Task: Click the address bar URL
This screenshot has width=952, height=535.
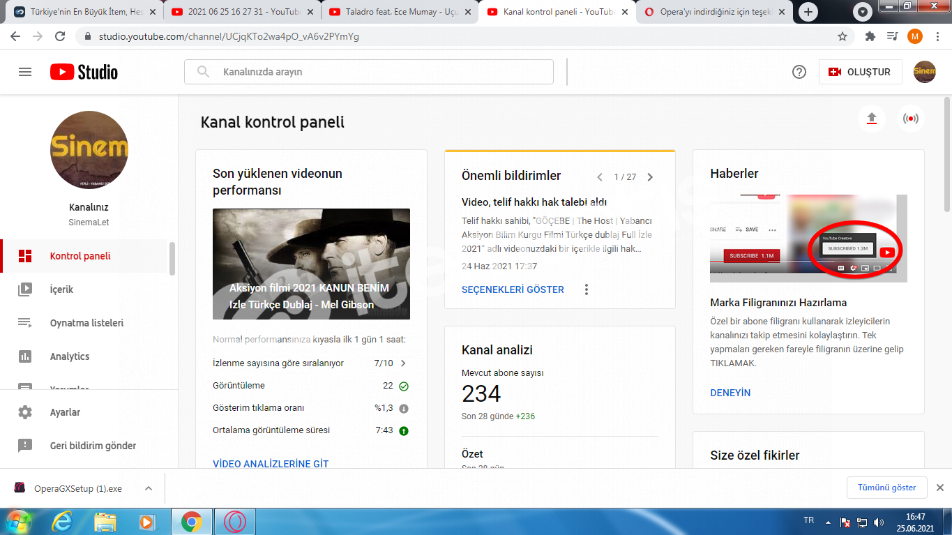Action: tap(229, 36)
